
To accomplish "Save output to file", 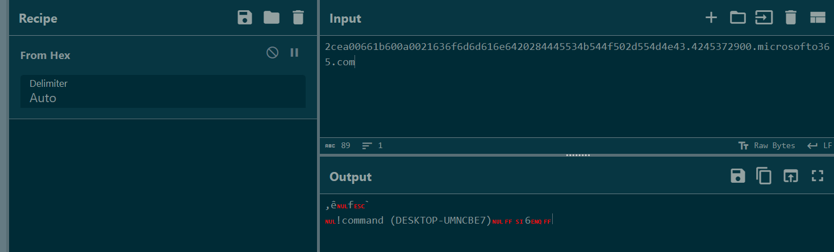I will pos(737,176).
